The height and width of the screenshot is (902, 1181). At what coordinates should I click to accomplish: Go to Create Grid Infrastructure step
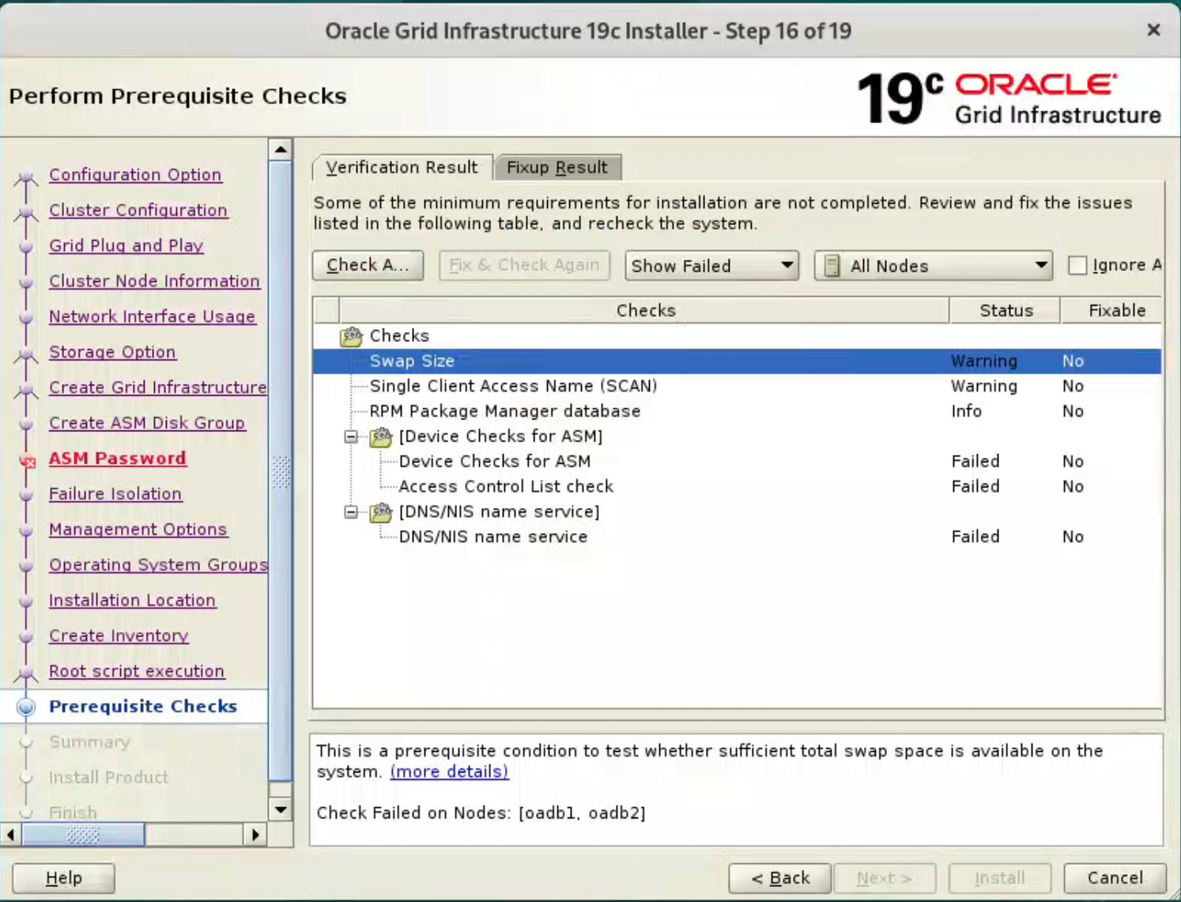click(x=158, y=388)
